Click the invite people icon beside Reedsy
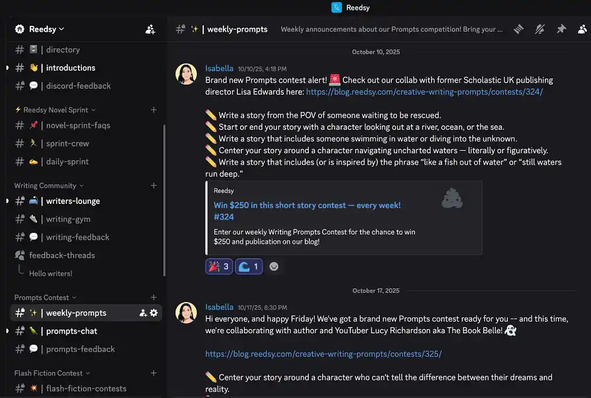 pyautogui.click(x=150, y=29)
